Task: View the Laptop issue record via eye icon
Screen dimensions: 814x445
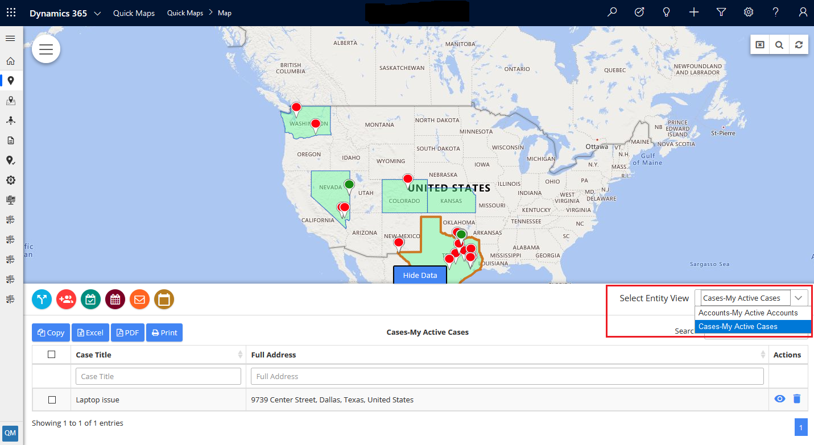Action: click(779, 399)
